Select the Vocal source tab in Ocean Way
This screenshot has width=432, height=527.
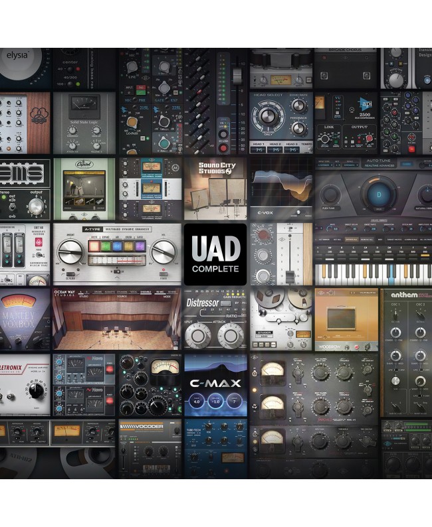133,292
